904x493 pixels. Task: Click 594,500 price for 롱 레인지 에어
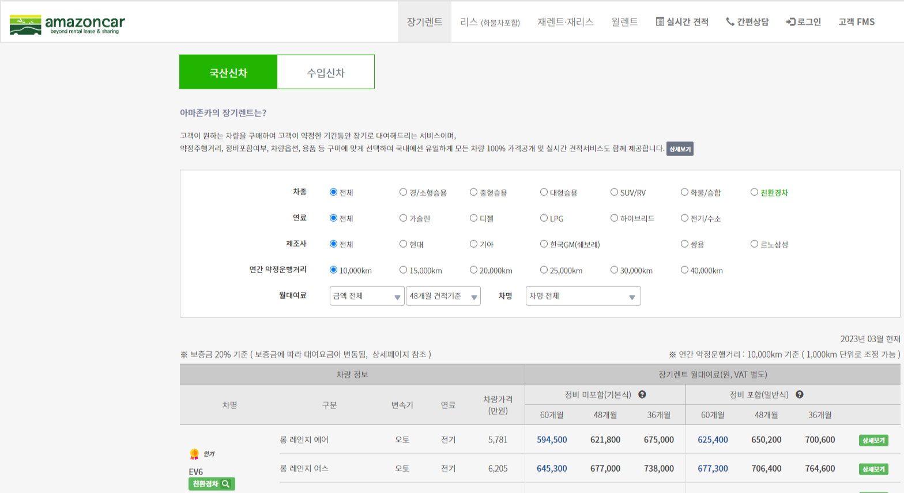click(x=552, y=439)
